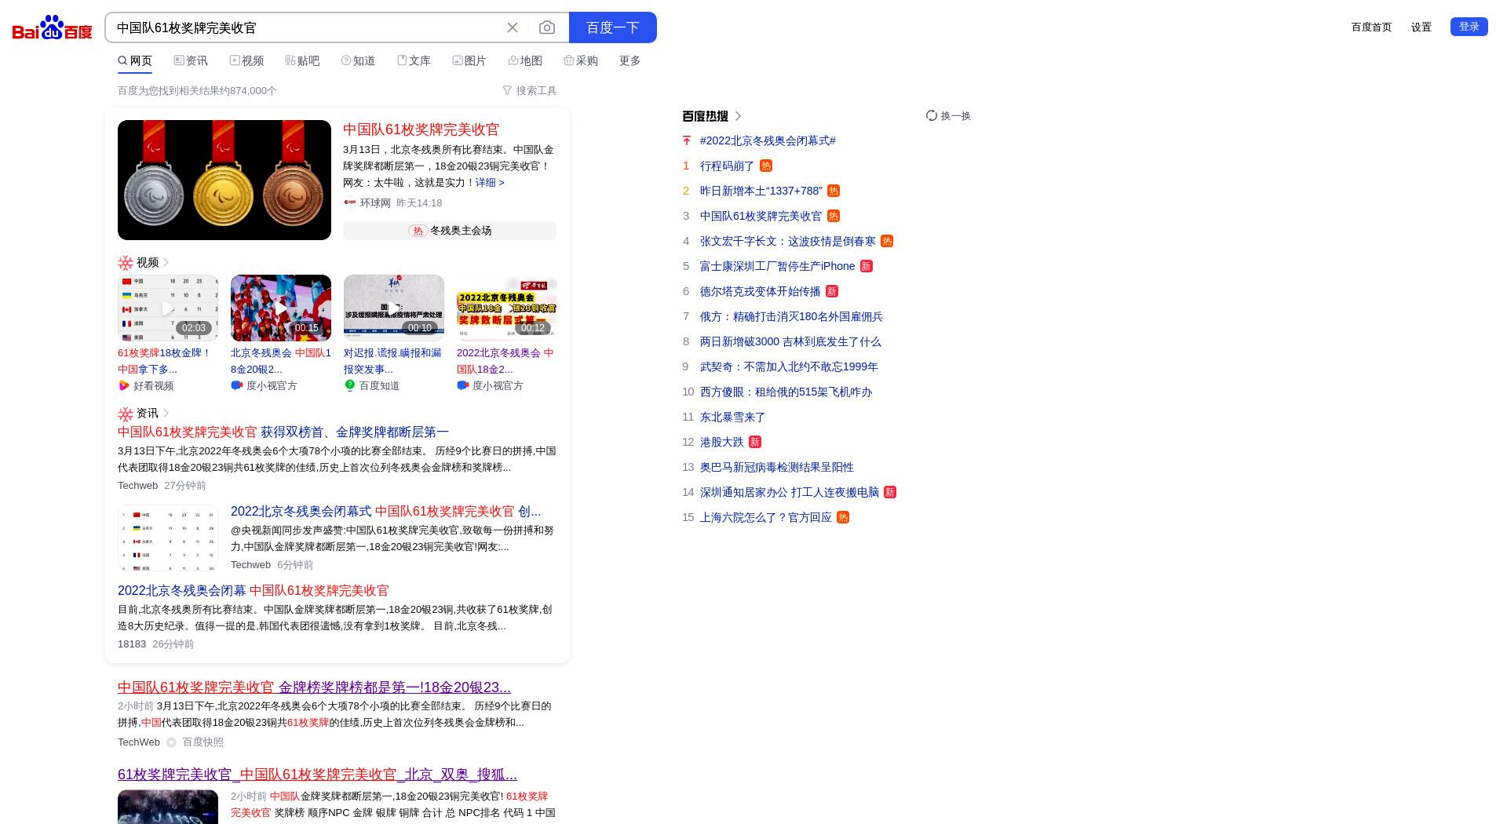The height and width of the screenshot is (824, 1507).
Task: Switch to the 图片 tab
Action: click(x=469, y=60)
